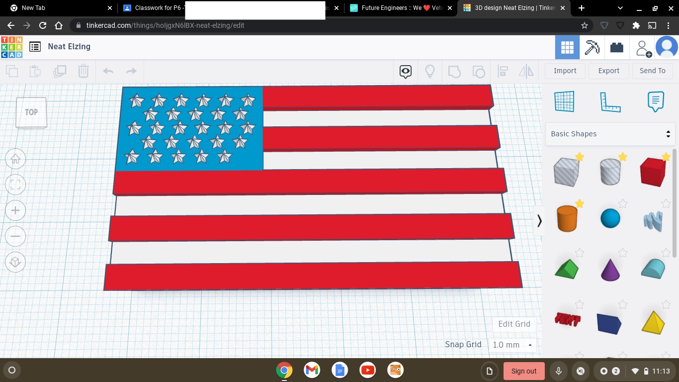Open the Bricks mode icon

pyautogui.click(x=617, y=48)
